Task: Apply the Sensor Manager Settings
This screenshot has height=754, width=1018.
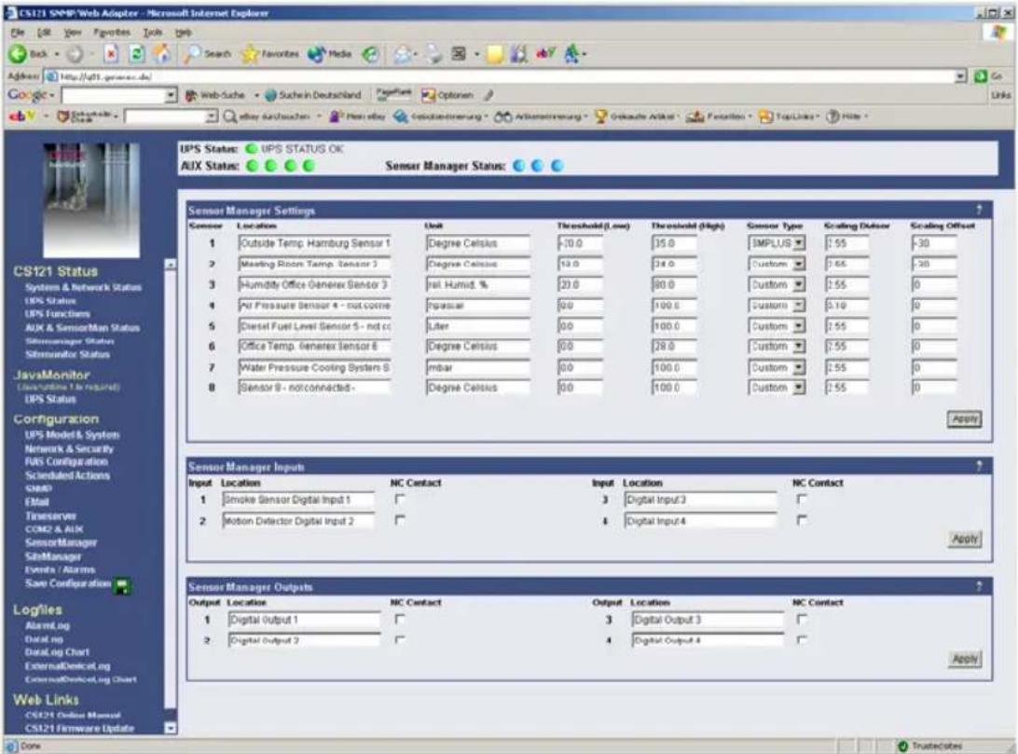Action: pyautogui.click(x=965, y=419)
